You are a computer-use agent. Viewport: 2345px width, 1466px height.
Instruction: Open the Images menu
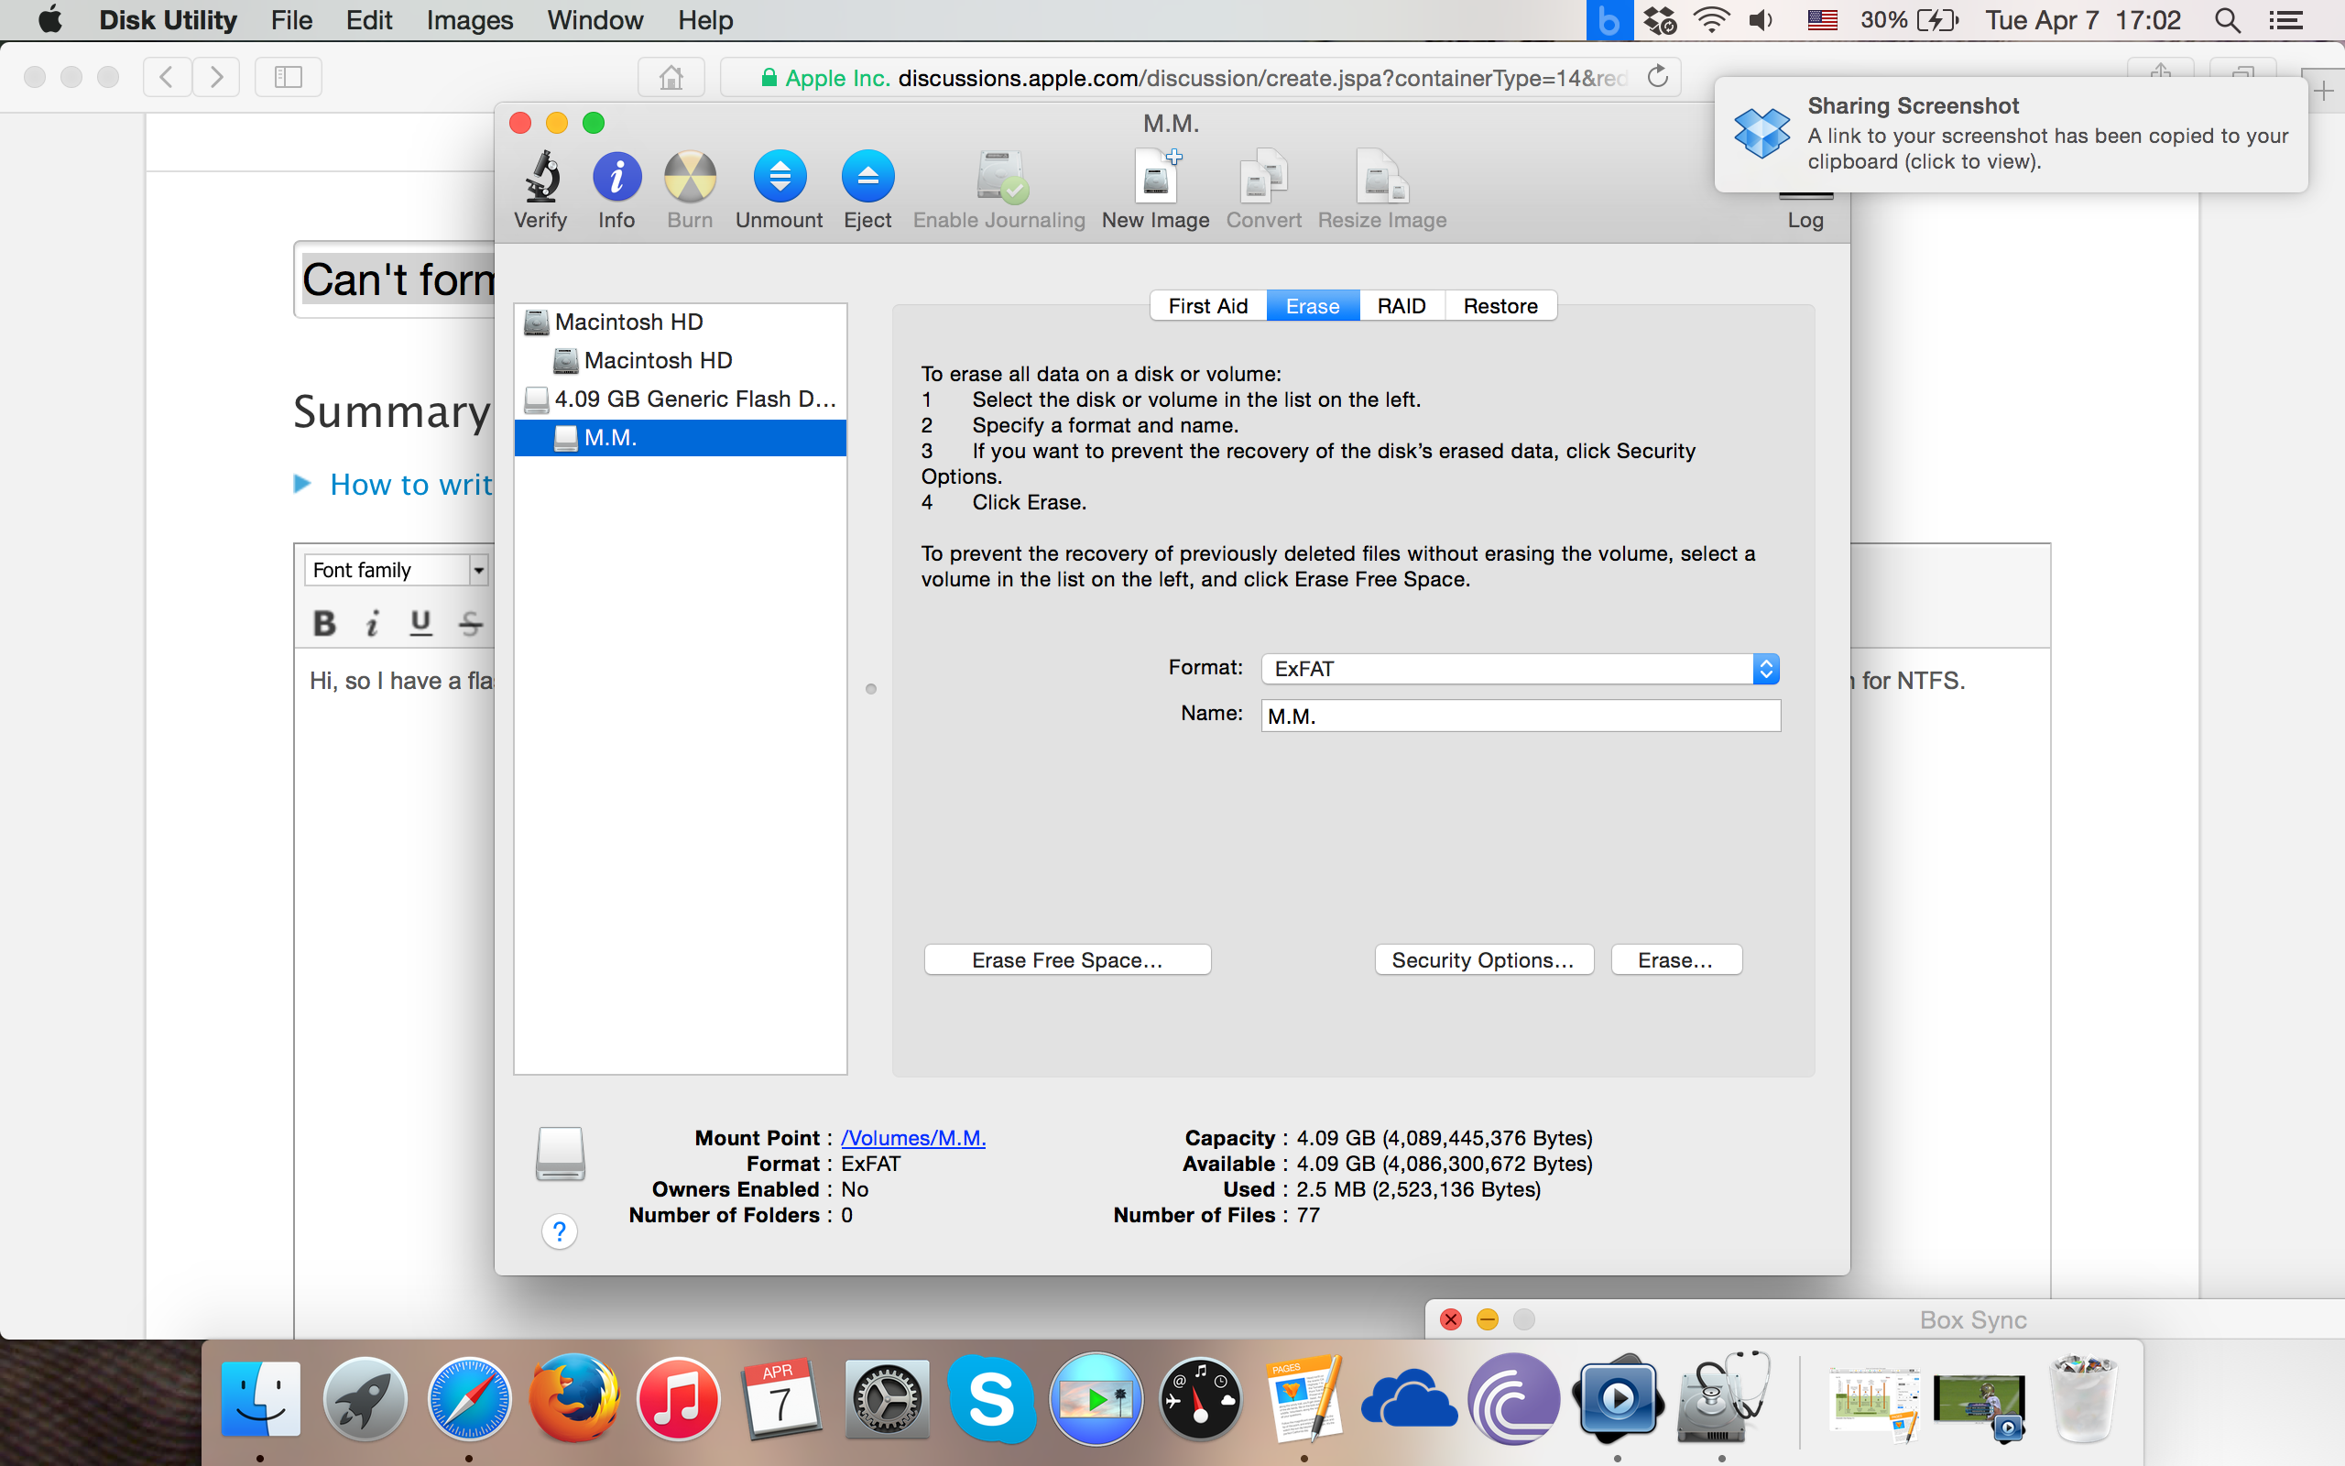coord(469,20)
